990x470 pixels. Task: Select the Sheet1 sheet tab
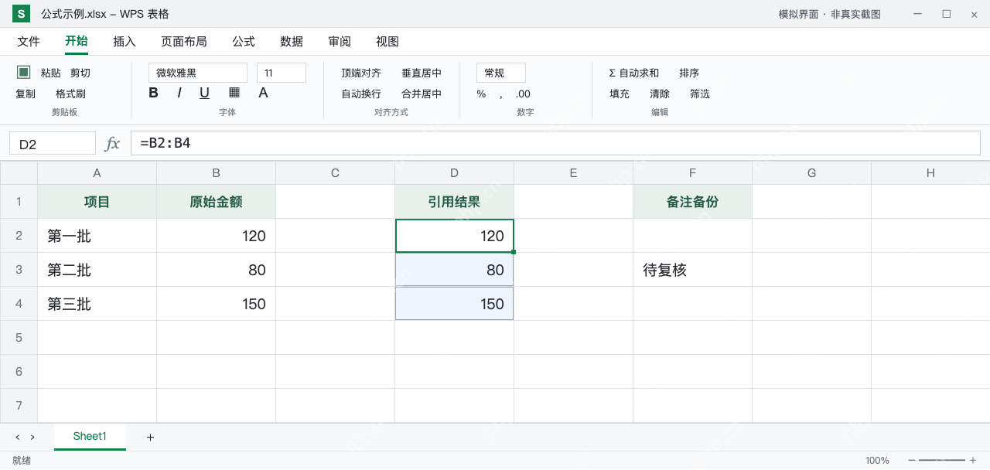[x=90, y=437]
